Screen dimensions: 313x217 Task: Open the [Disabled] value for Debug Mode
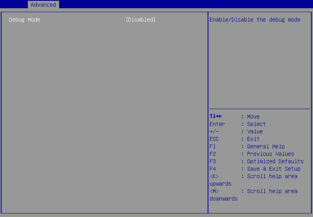141,20
